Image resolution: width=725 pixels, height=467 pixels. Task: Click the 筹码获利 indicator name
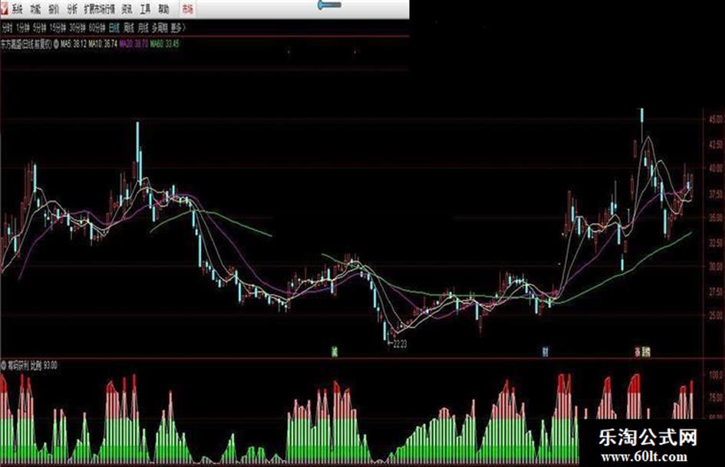coord(18,366)
